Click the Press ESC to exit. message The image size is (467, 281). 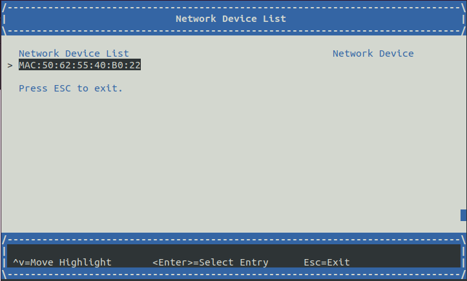[x=70, y=88]
